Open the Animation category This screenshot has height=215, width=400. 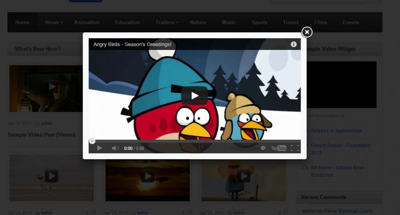pyautogui.click(x=87, y=23)
